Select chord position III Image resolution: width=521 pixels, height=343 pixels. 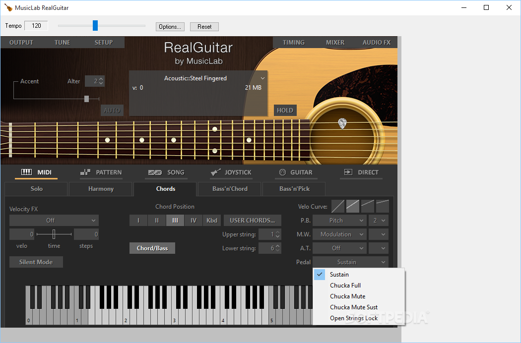175,221
